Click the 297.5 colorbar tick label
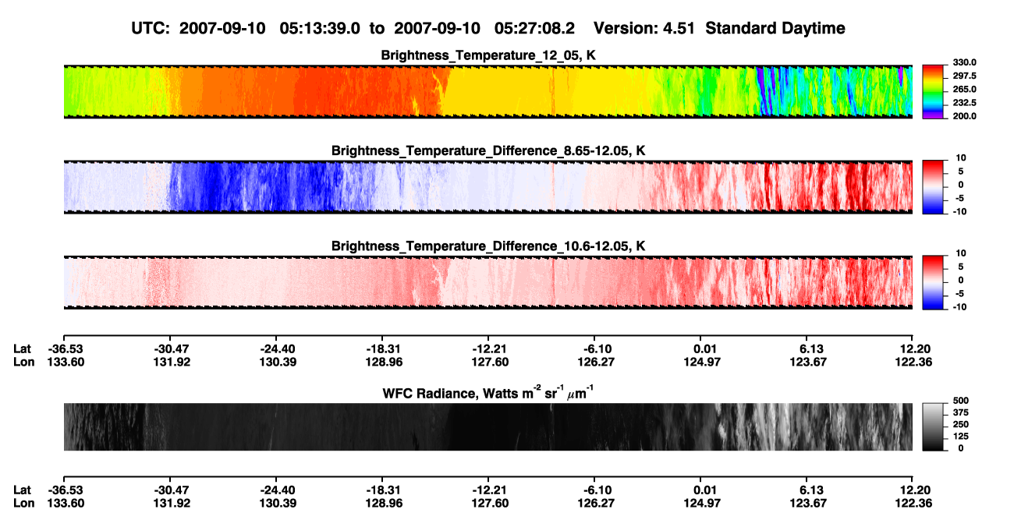This screenshot has height=520, width=1014. [964, 76]
